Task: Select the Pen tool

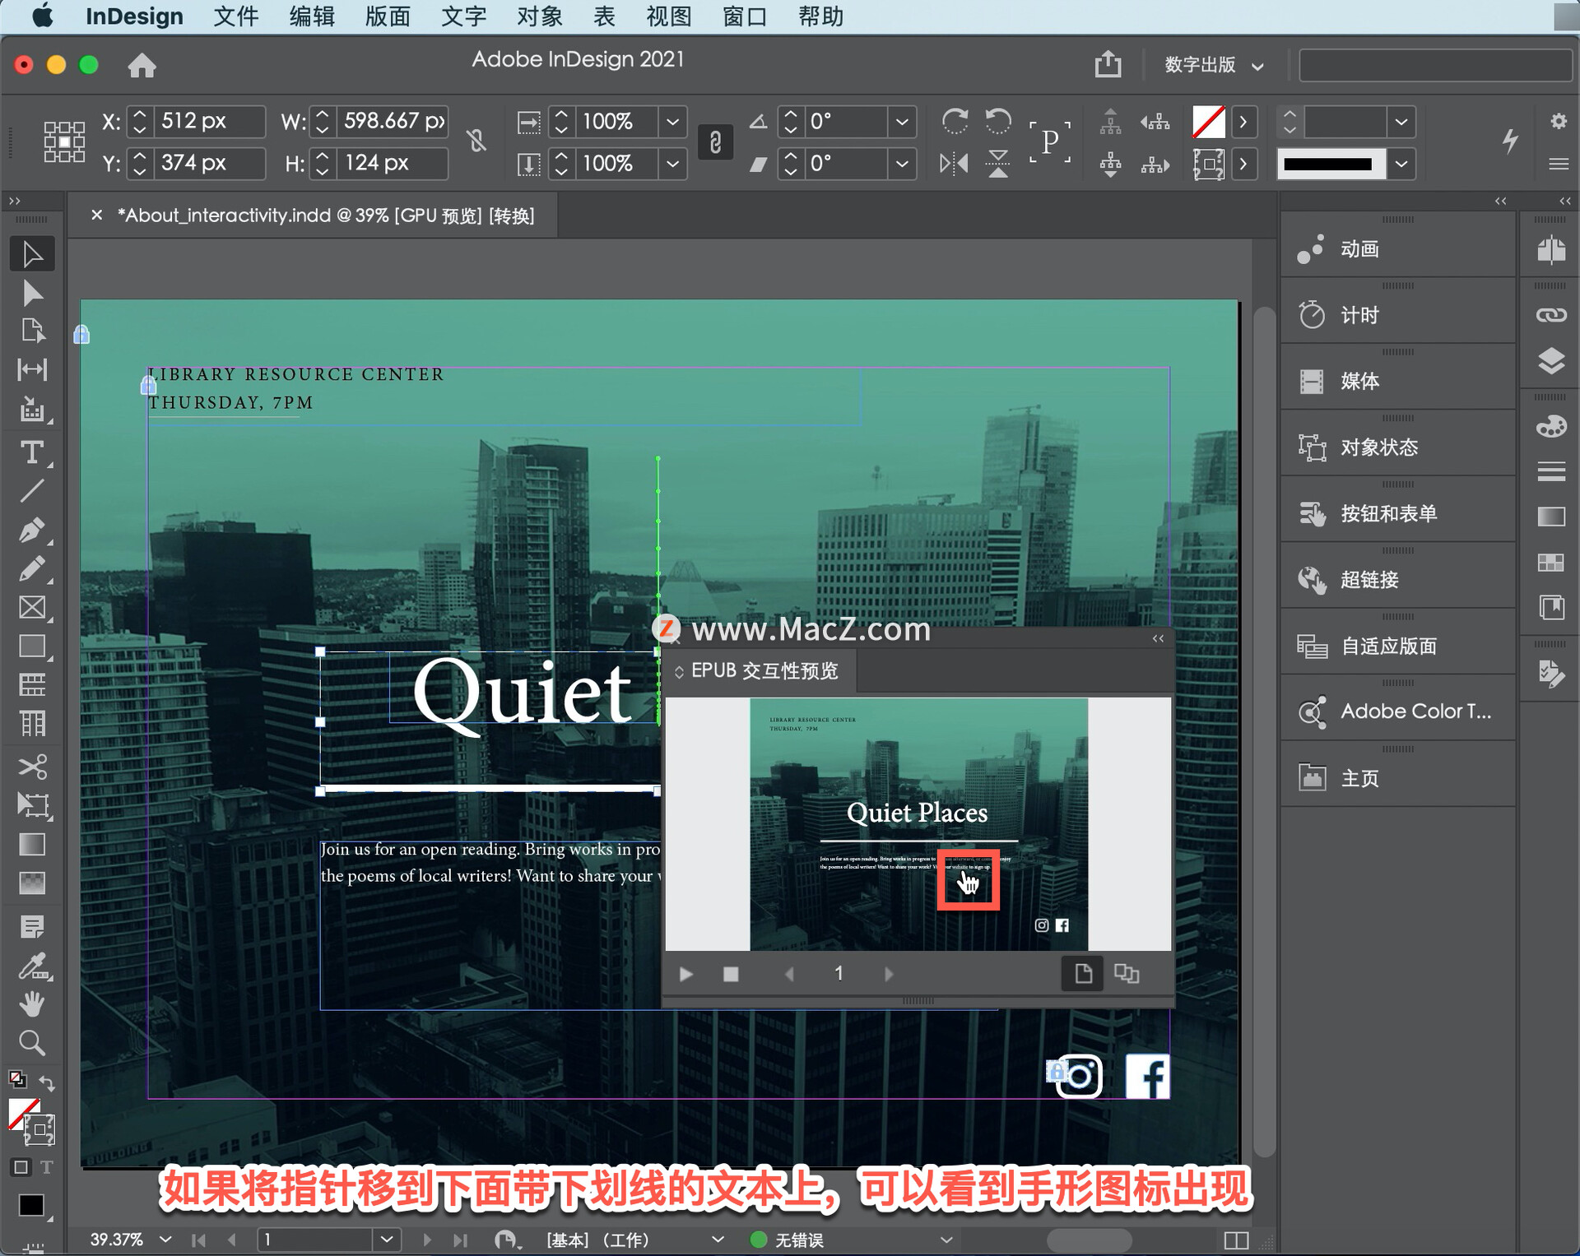Action: coord(33,531)
